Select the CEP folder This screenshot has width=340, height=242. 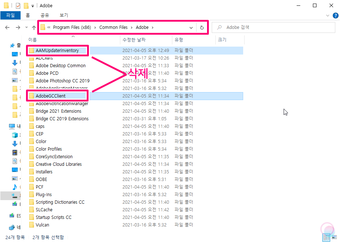pos(39,134)
